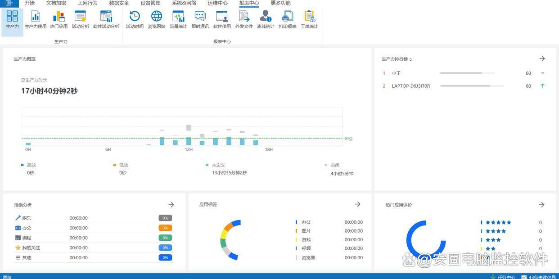Open the 即时通讯 chat report
Image resolution: width=559 pixels, height=279 pixels.
200,20
